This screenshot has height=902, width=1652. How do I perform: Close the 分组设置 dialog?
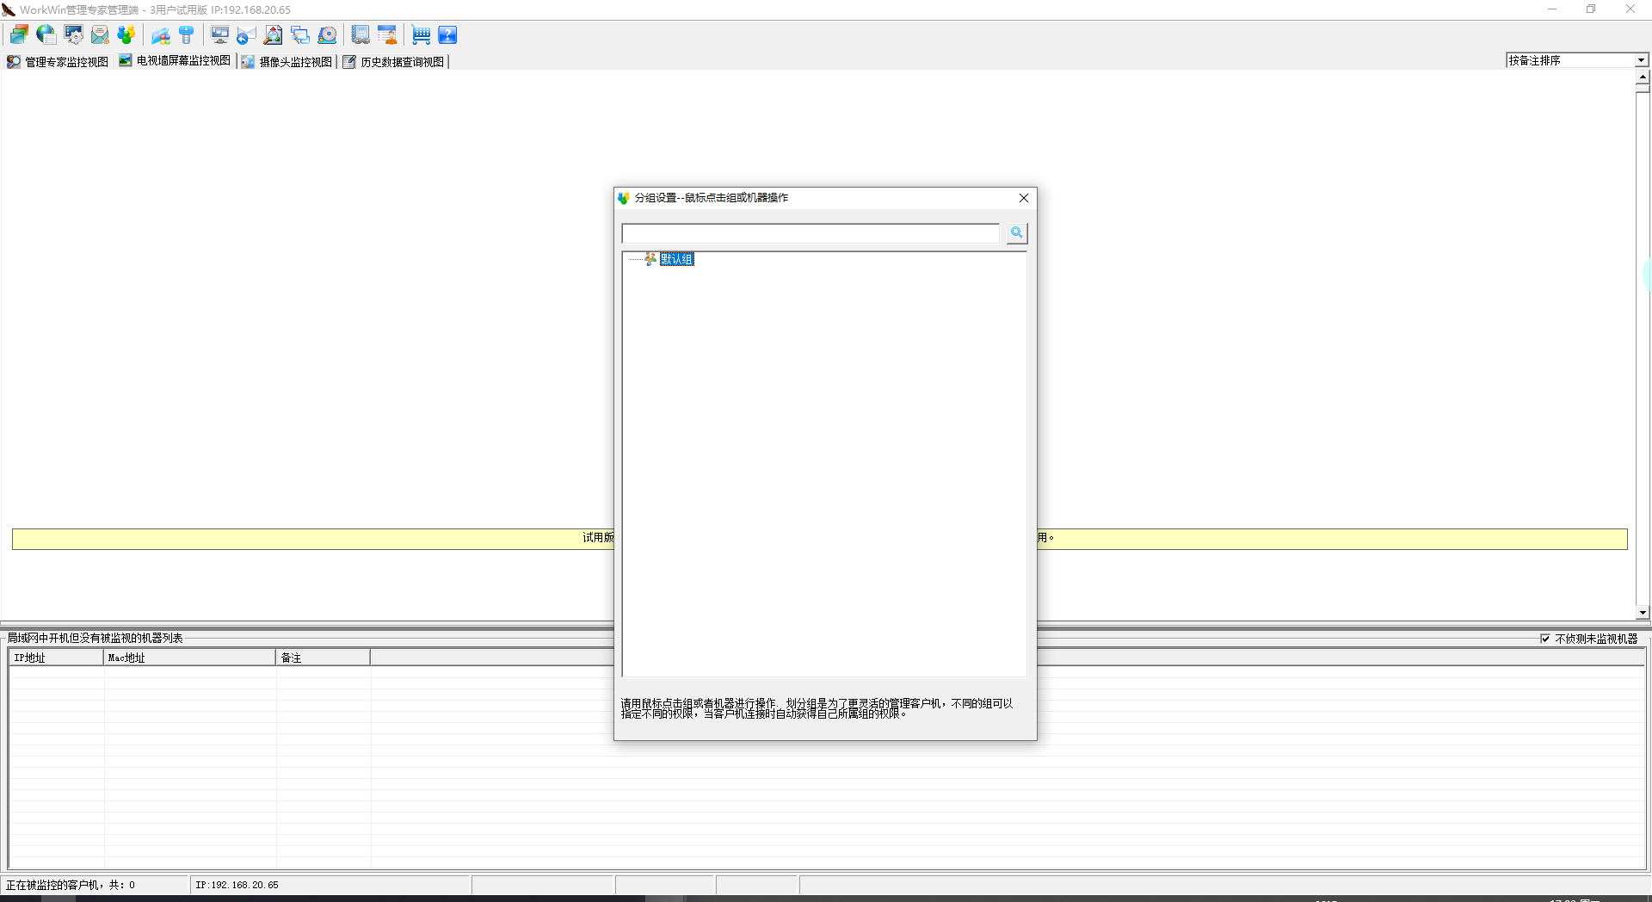[1024, 198]
